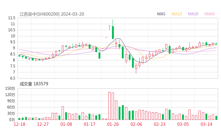
Task: Click the 60万 volume axis label
Action: coord(11,107)
